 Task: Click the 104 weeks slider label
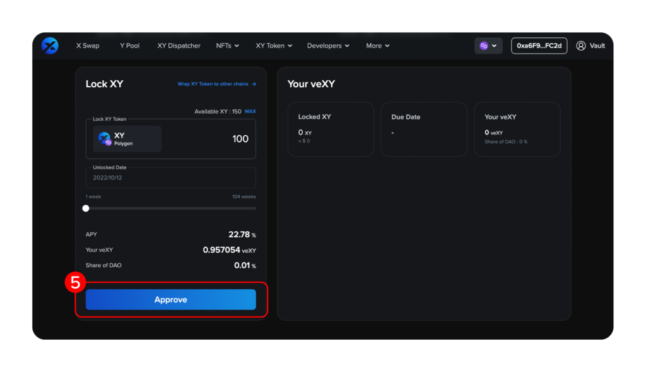tap(244, 196)
